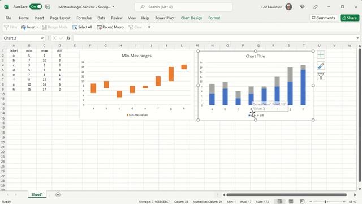The height and width of the screenshot is (204, 362).
Task: Click the 85% zoom level
Action: pyautogui.click(x=352, y=202)
